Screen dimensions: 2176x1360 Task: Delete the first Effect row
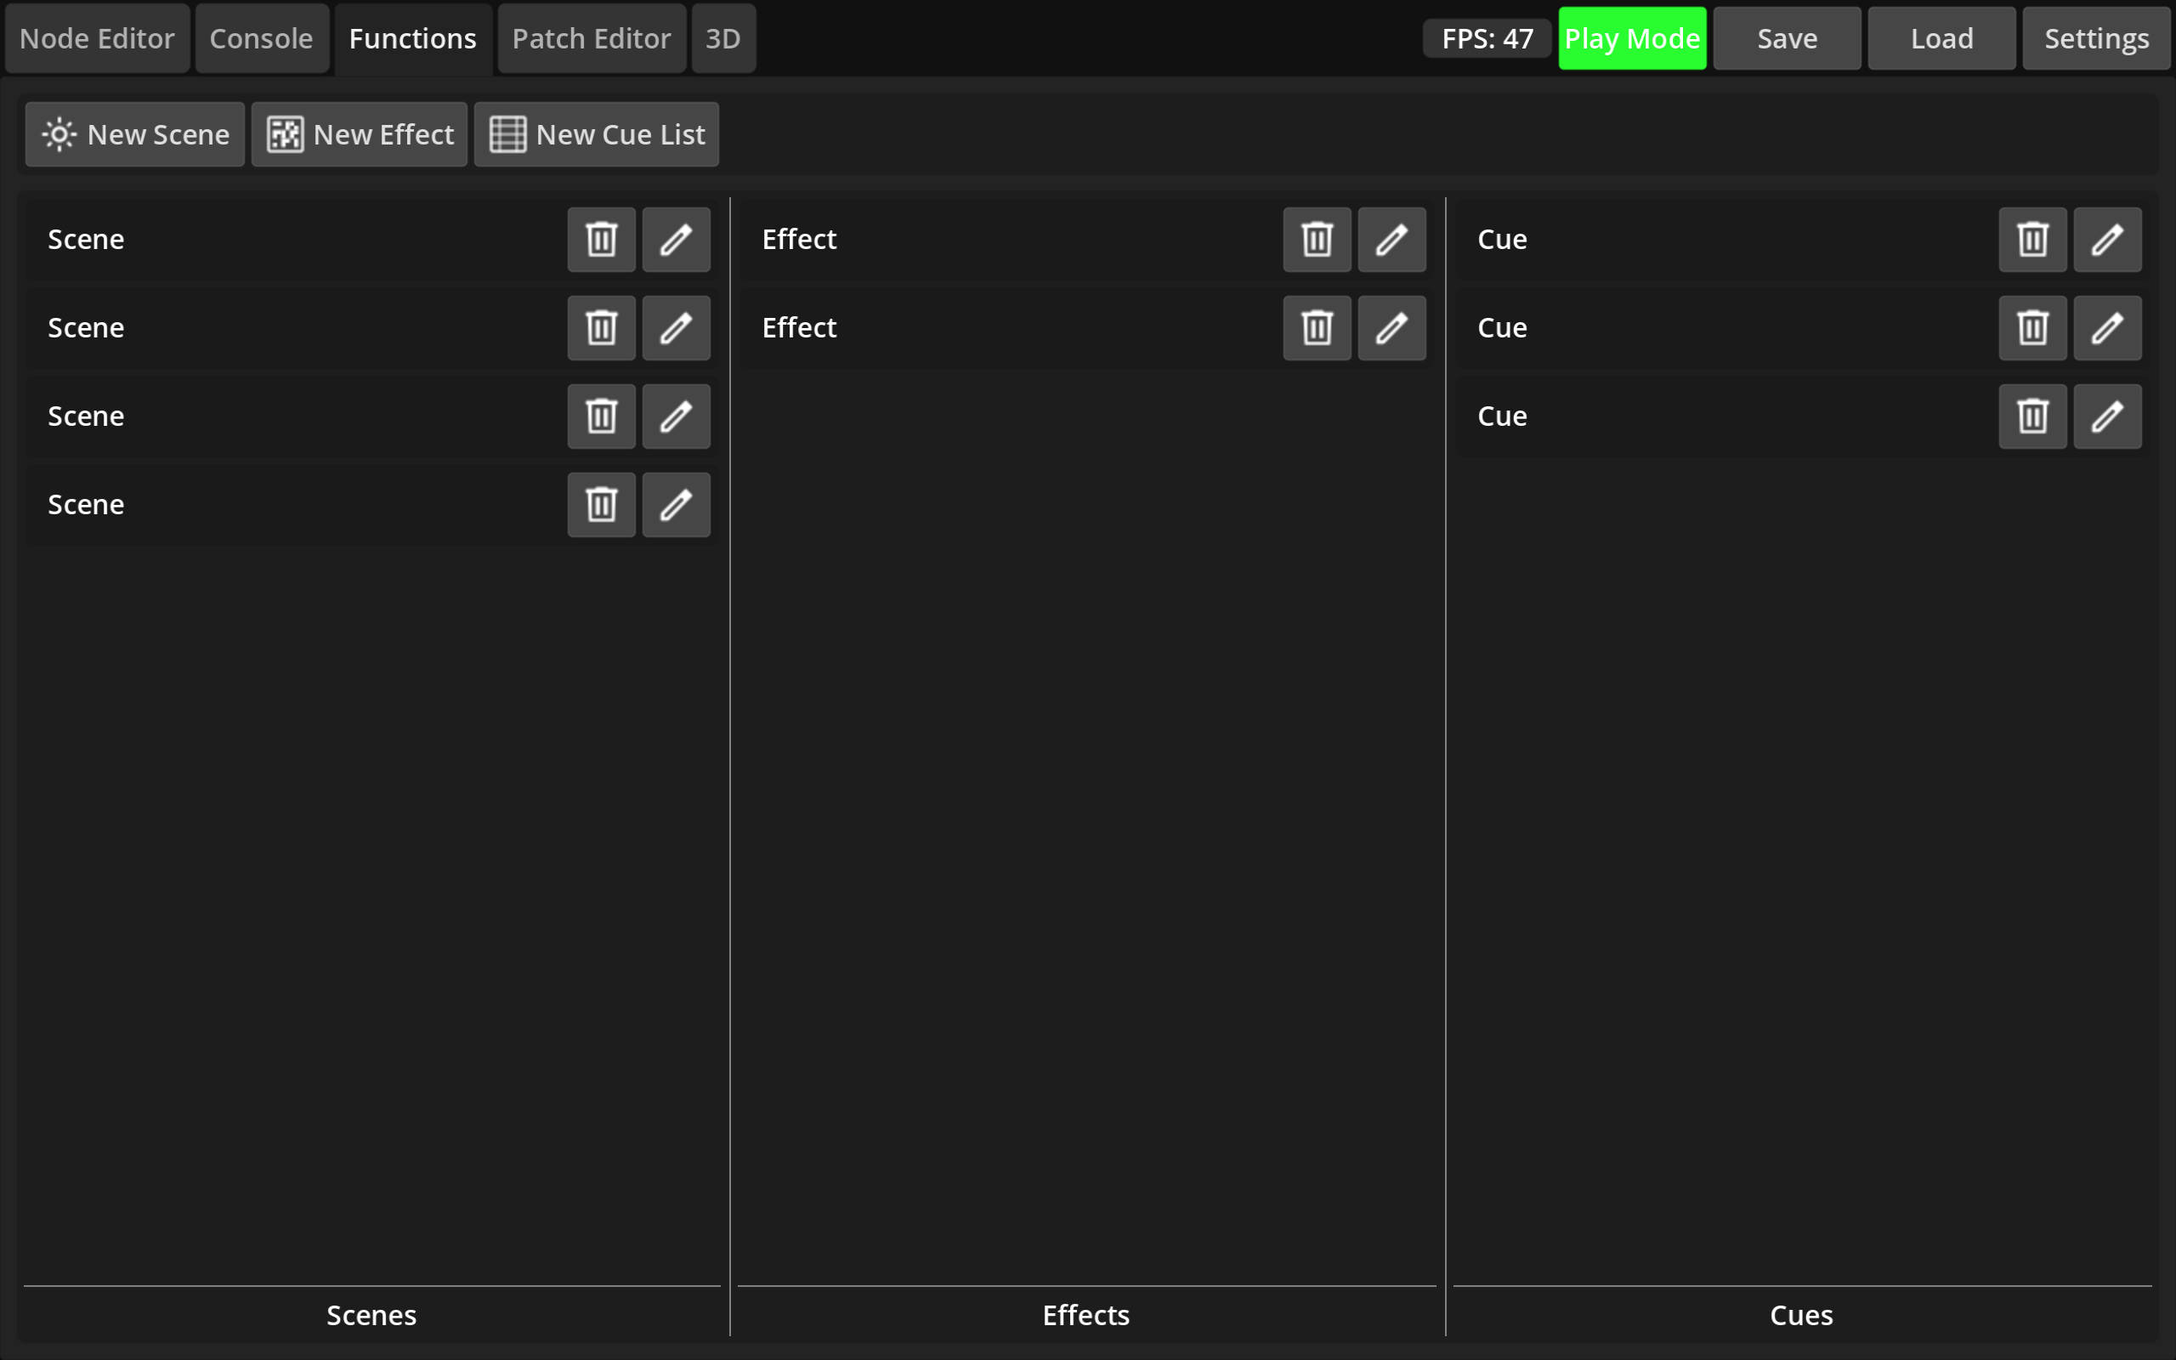(x=1317, y=239)
